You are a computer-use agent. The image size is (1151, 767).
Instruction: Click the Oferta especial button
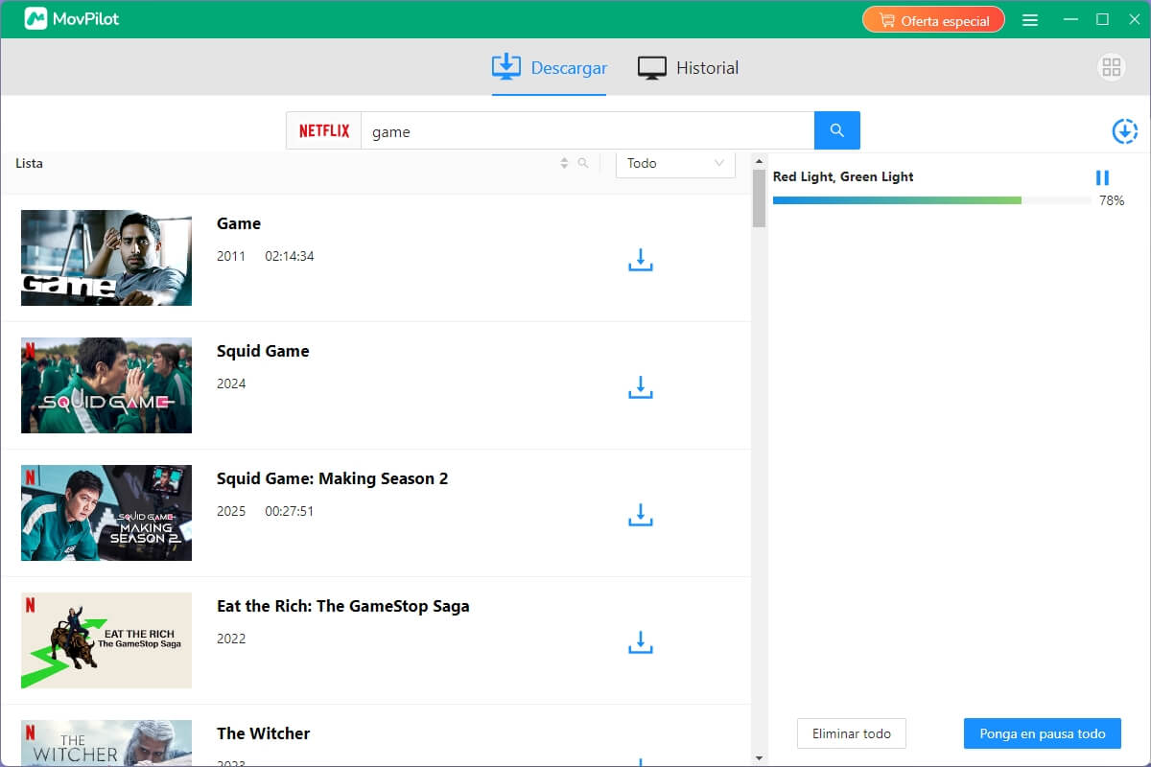[x=933, y=19]
